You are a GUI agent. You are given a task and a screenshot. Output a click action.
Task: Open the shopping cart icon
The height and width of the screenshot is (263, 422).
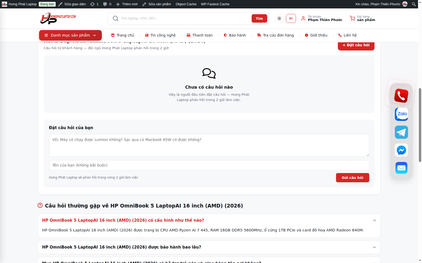pos(352,18)
